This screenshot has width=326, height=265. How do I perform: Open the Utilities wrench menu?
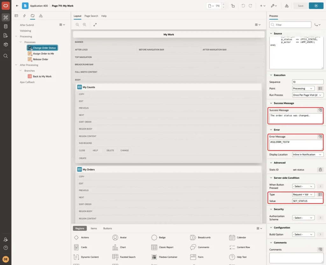(274, 6)
